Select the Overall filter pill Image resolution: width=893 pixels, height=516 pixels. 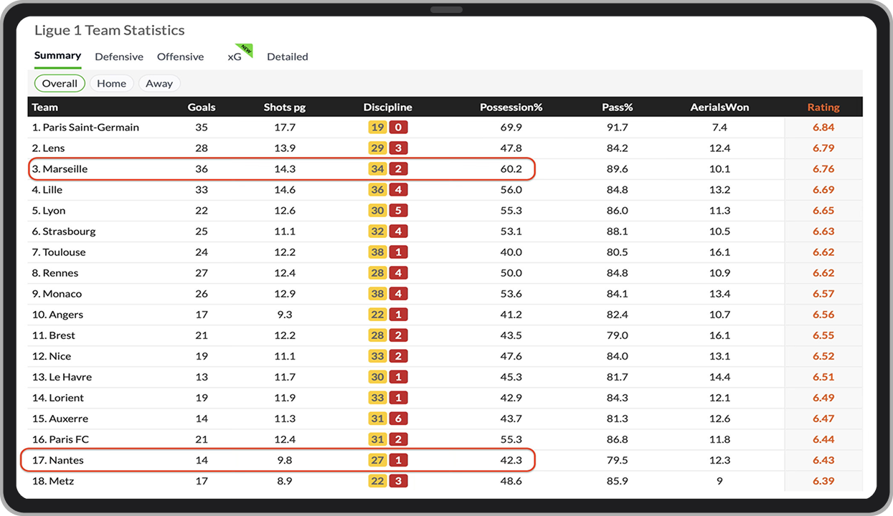click(60, 83)
